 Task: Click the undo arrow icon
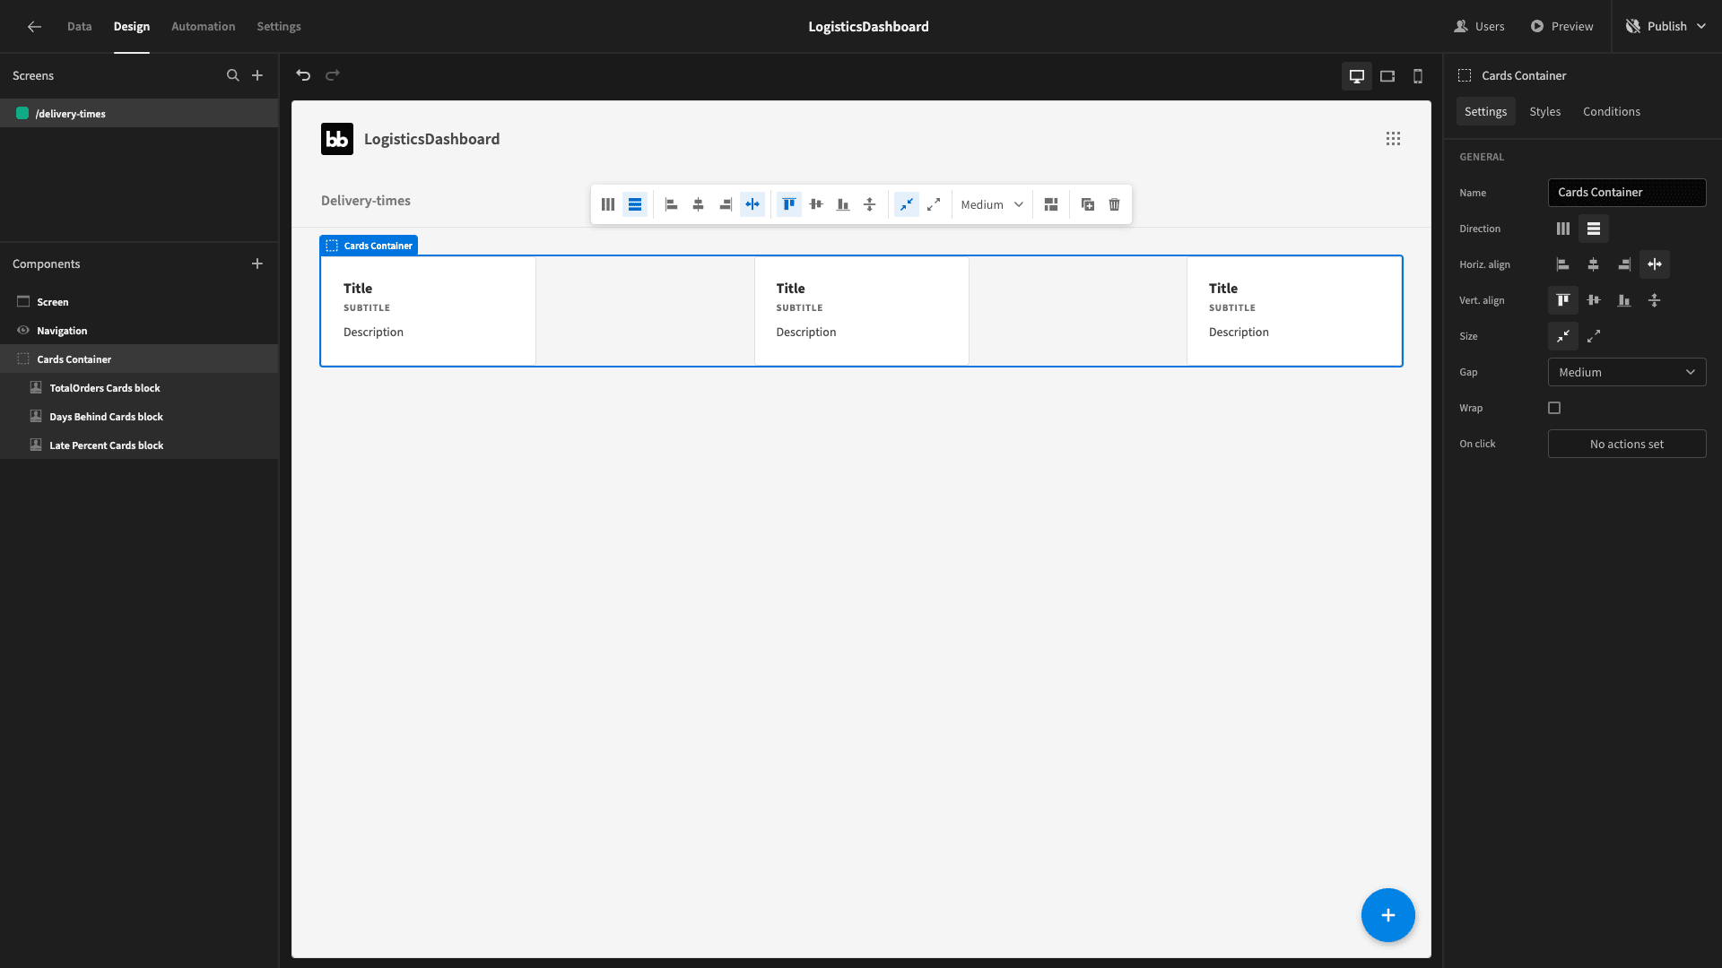point(303,75)
